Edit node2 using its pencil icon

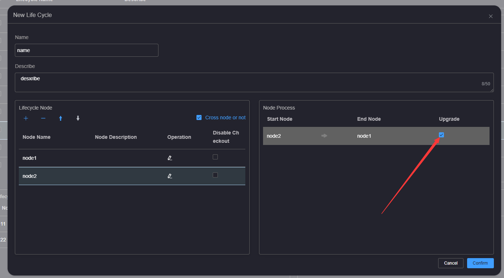(x=170, y=176)
